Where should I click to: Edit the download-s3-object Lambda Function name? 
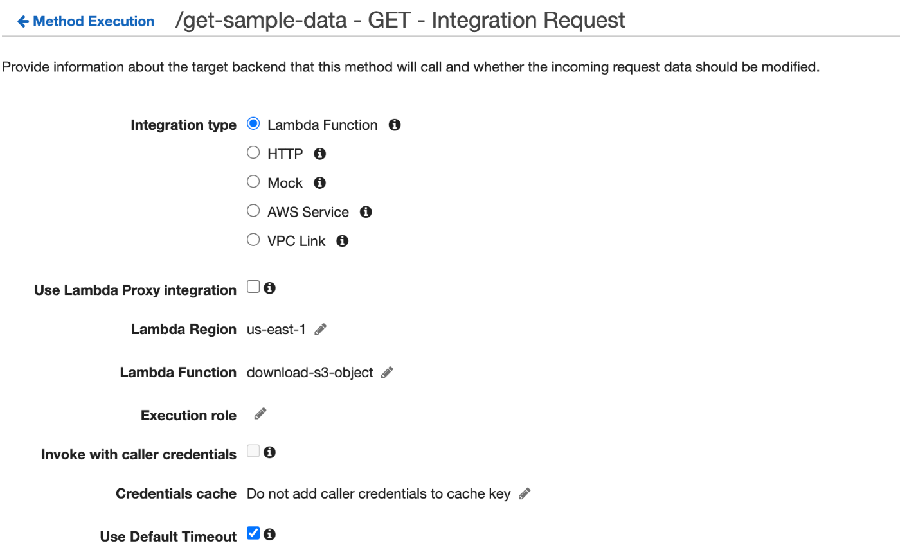click(387, 373)
